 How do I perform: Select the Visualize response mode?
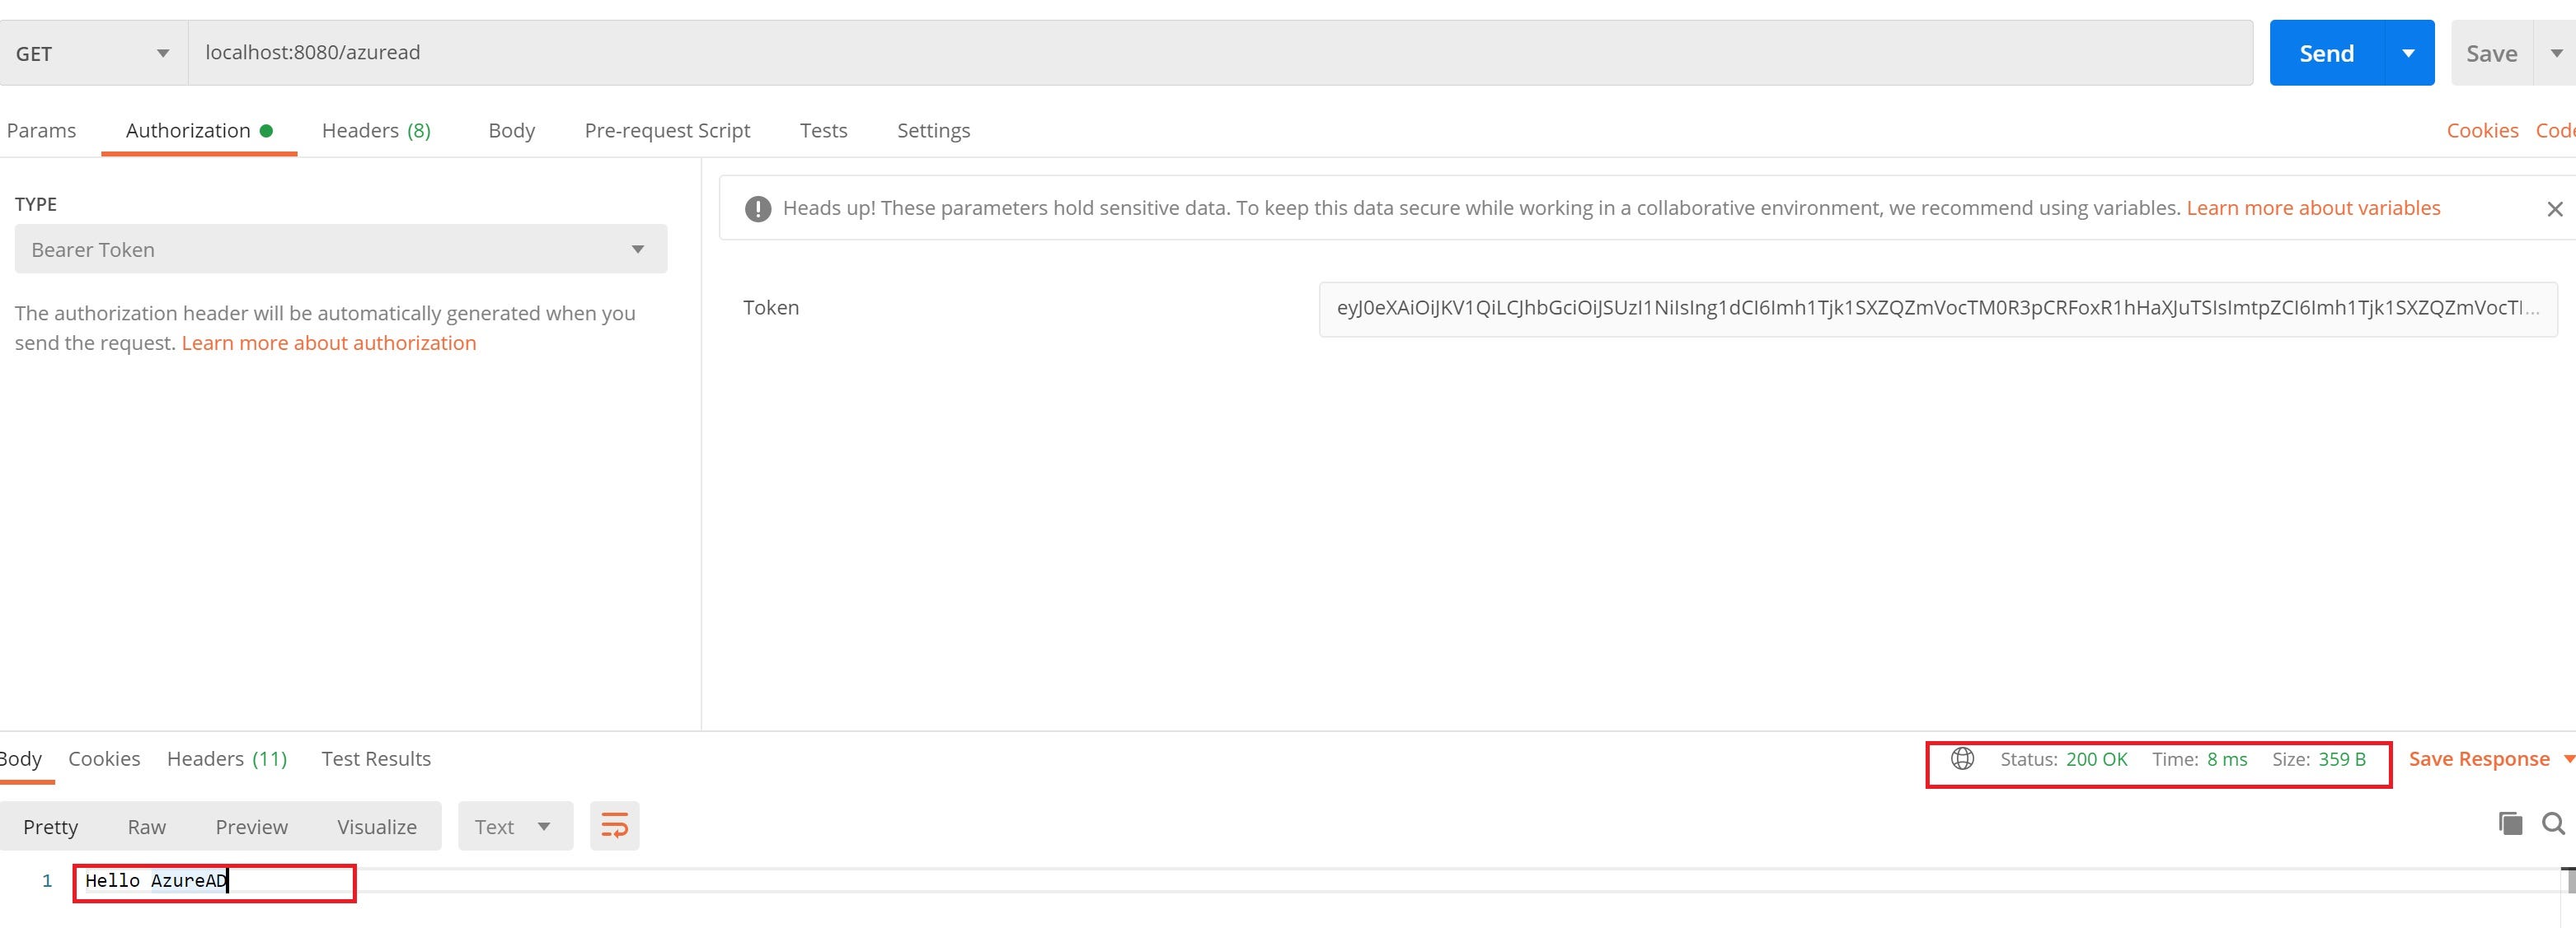pyautogui.click(x=377, y=826)
